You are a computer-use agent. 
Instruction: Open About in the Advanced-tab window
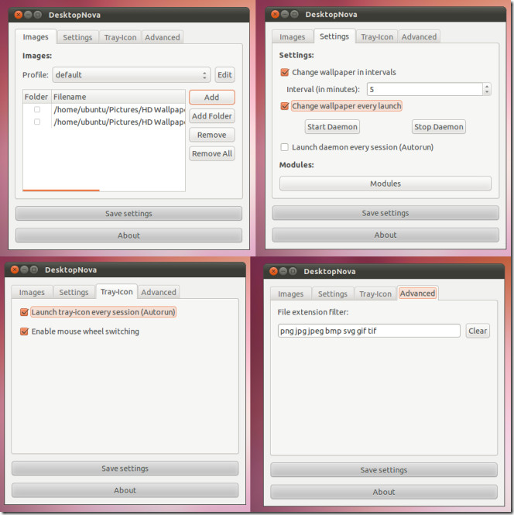tap(384, 492)
